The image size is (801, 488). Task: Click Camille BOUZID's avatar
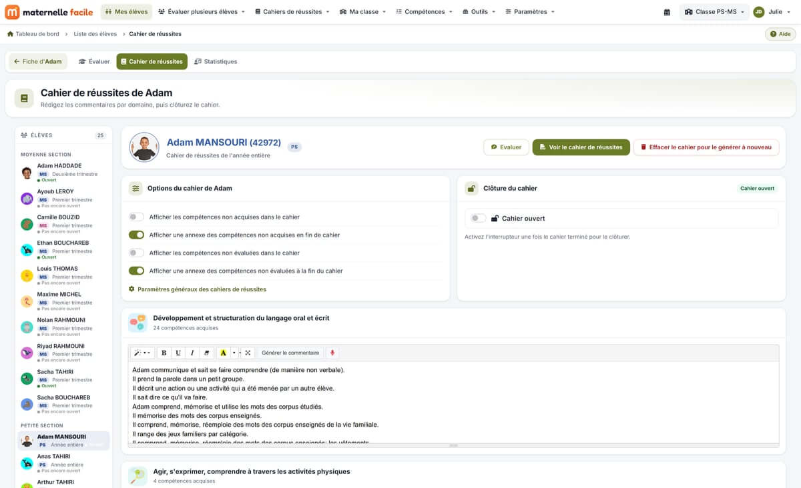click(27, 225)
